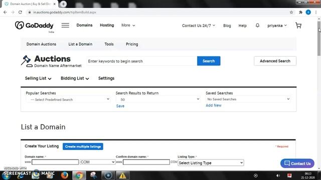Open auction Settings
The height and width of the screenshot is (180, 321).
106,78
